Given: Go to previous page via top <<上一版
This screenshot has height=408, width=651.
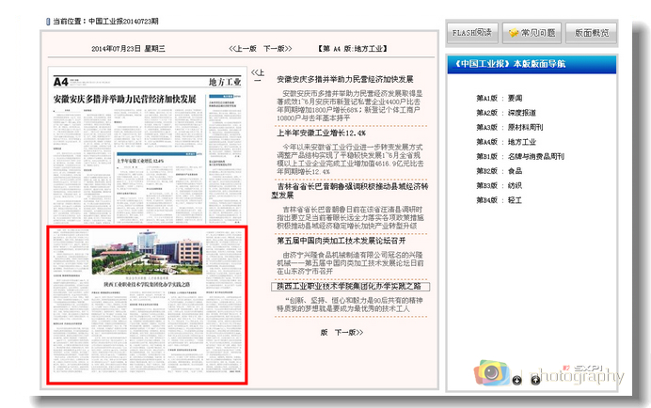Looking at the screenshot, I should point(242,47).
